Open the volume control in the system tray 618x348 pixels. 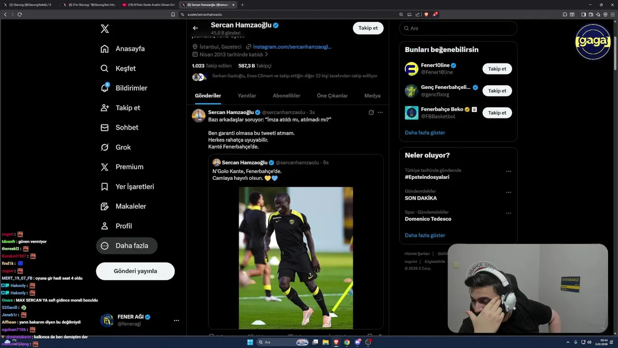589,342
